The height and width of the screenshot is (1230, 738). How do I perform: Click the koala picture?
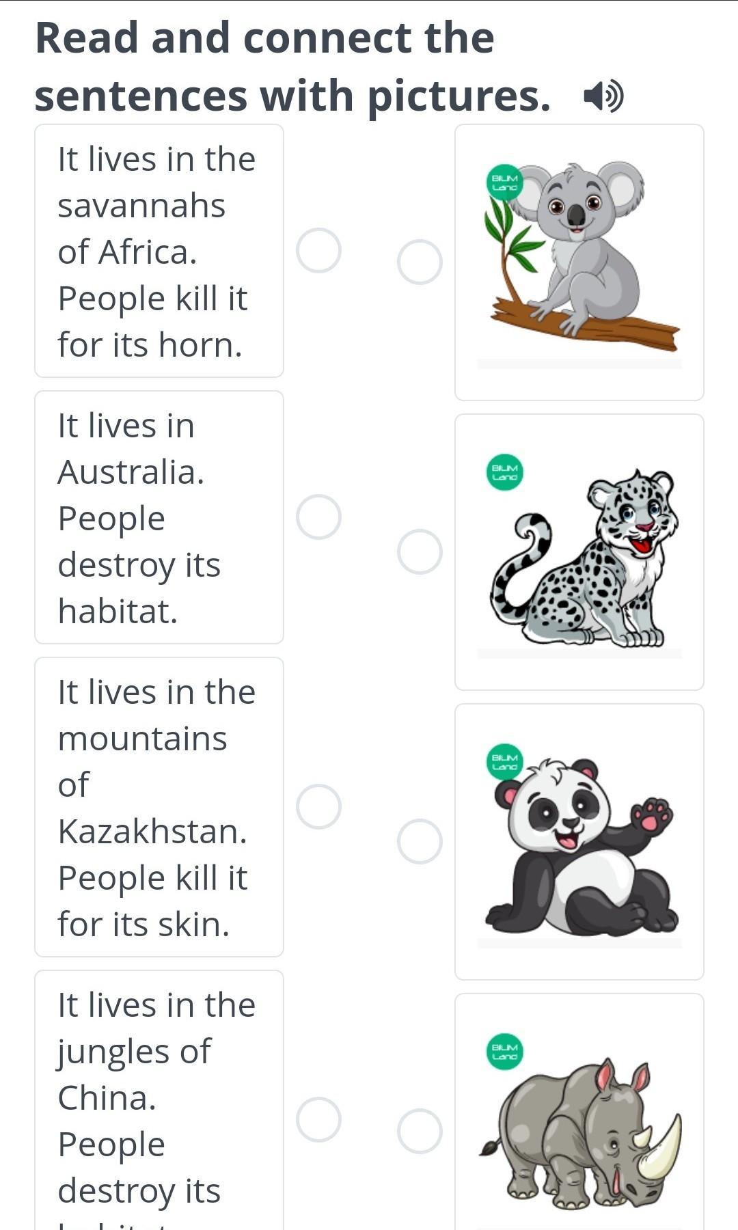[579, 262]
